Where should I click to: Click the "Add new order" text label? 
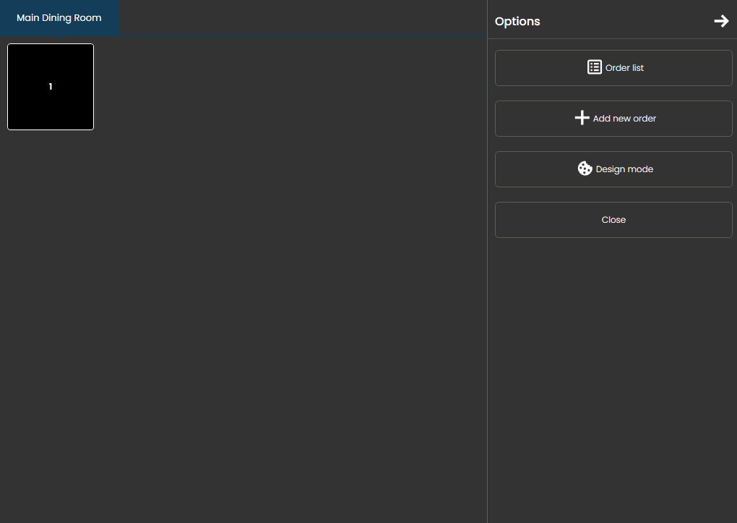tap(624, 119)
